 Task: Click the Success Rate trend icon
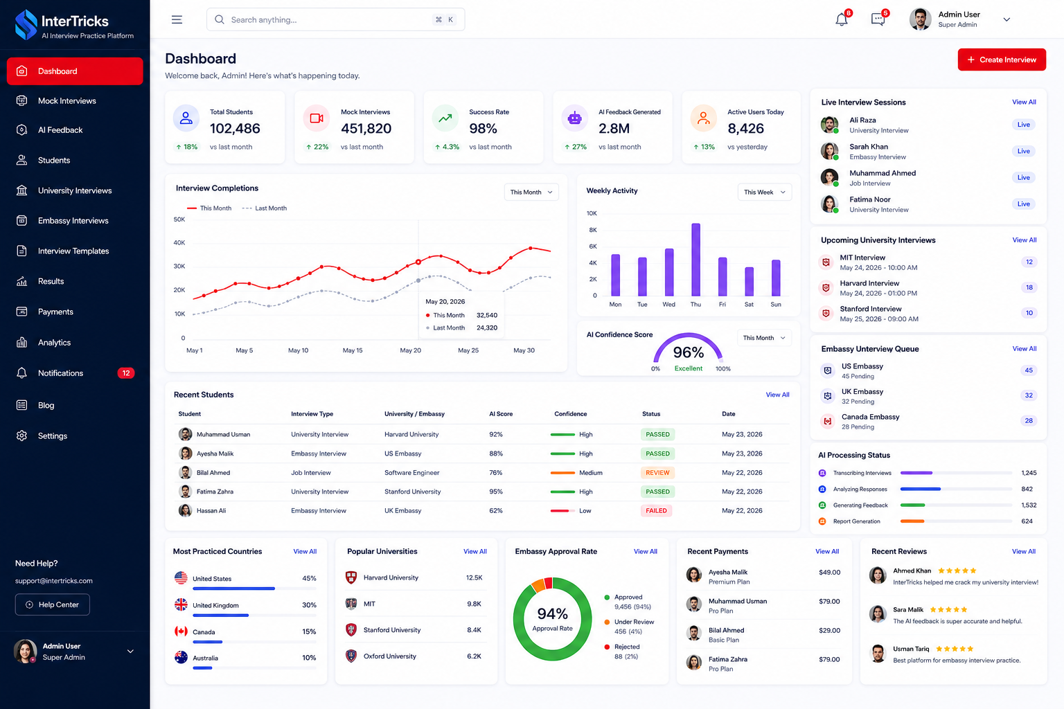point(445,118)
